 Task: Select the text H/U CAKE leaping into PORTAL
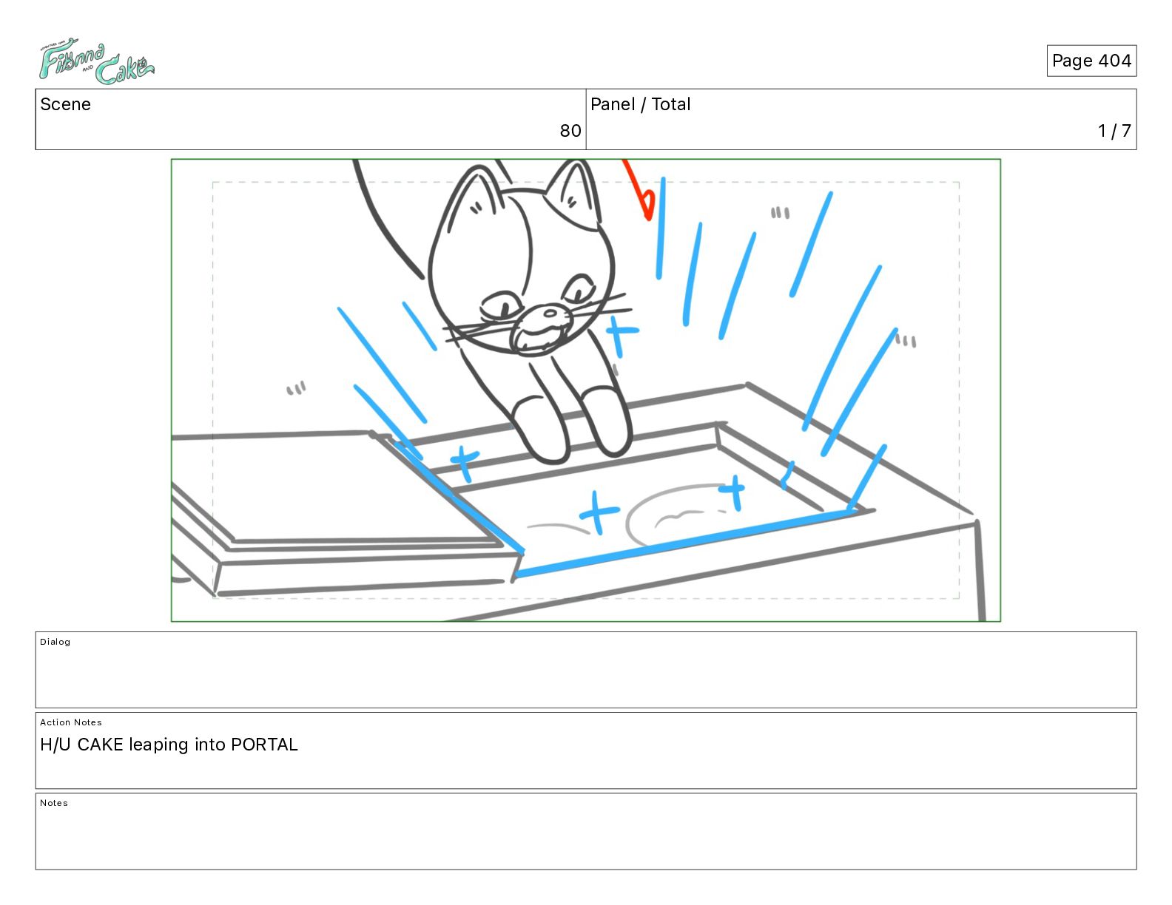coord(169,745)
